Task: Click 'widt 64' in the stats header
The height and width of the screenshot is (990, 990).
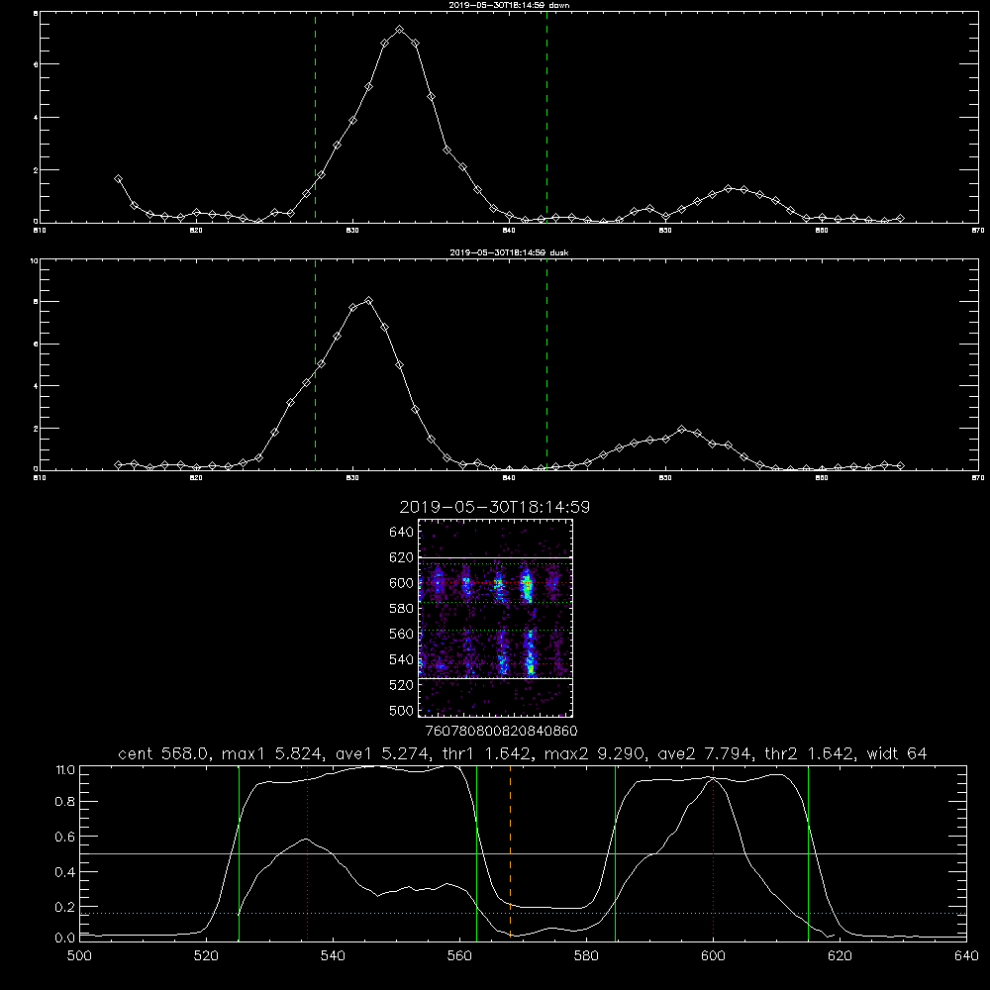Action: (897, 753)
